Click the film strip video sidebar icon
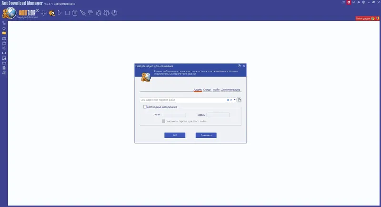This screenshot has height=207, width=381. [4, 53]
